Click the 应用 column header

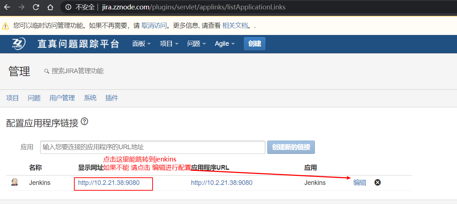pos(311,168)
